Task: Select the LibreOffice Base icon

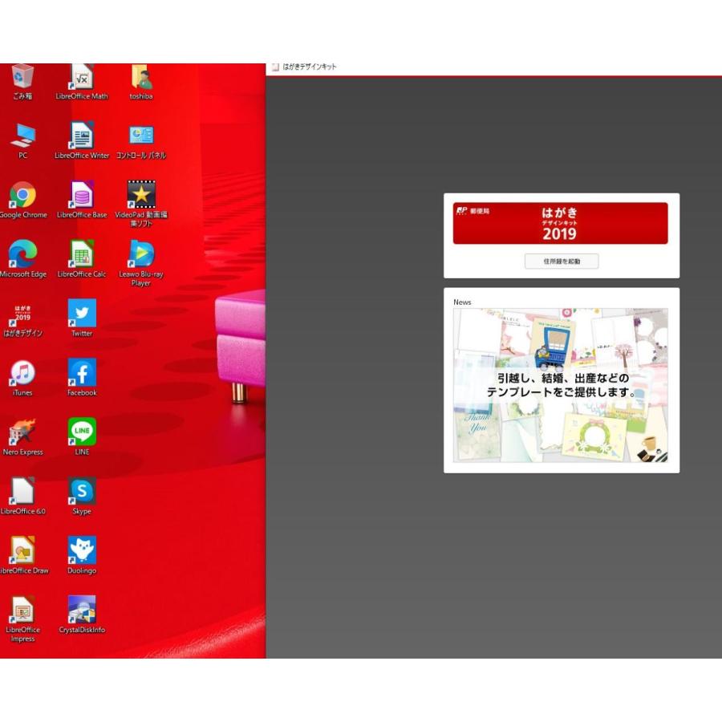Action: click(x=82, y=196)
